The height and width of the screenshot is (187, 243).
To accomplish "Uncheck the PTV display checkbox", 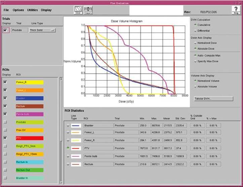I will 5,138.
